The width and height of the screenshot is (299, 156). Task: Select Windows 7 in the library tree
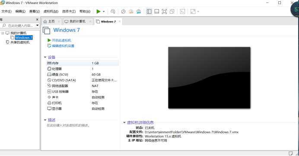tap(24, 38)
